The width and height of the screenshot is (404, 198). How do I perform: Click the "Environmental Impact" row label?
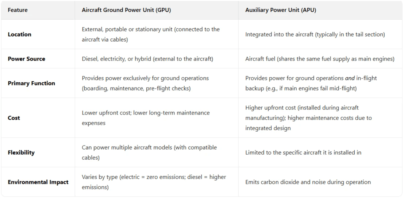coord(38,182)
